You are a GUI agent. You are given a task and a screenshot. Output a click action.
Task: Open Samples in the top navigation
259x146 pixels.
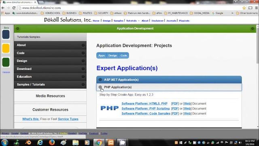[x=119, y=21]
